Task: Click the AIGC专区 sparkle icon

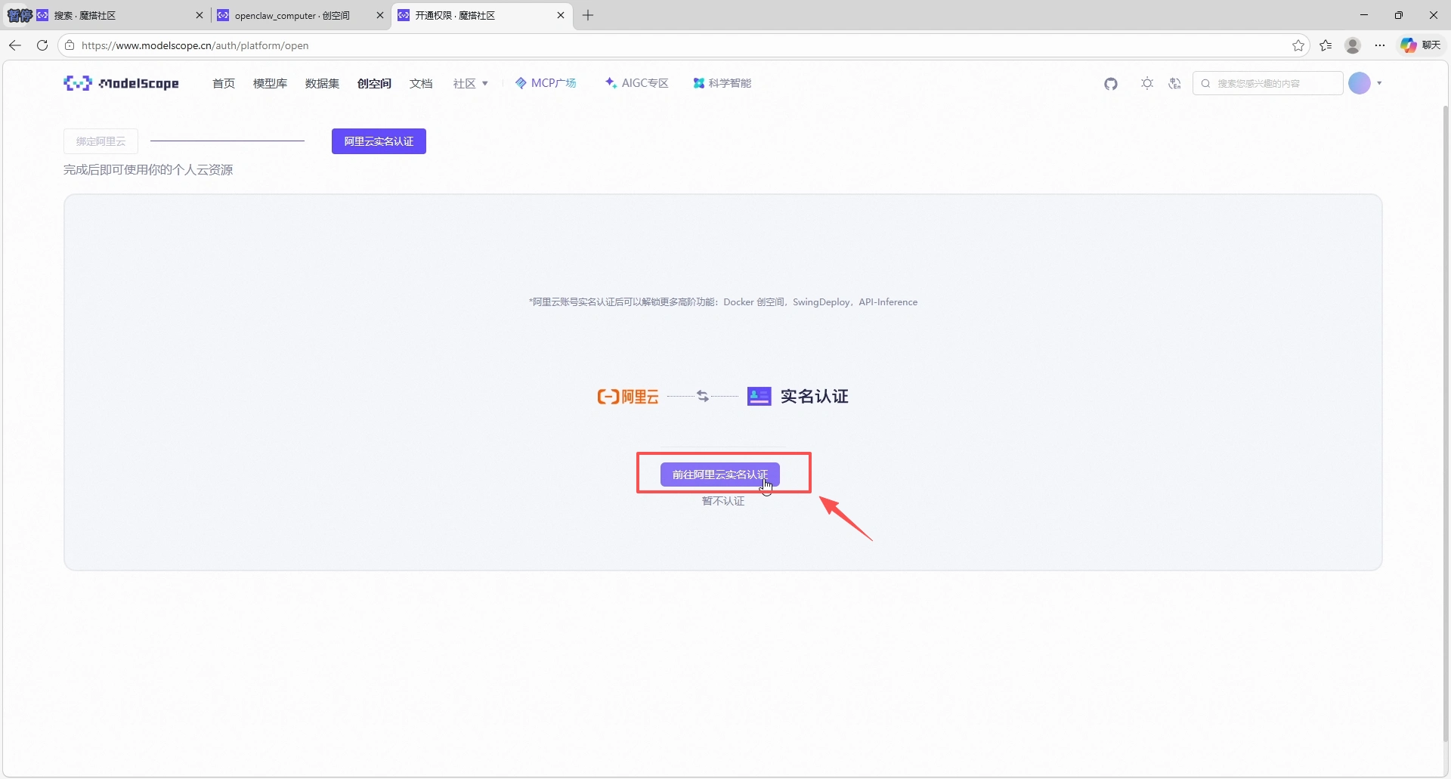Action: pyautogui.click(x=611, y=83)
